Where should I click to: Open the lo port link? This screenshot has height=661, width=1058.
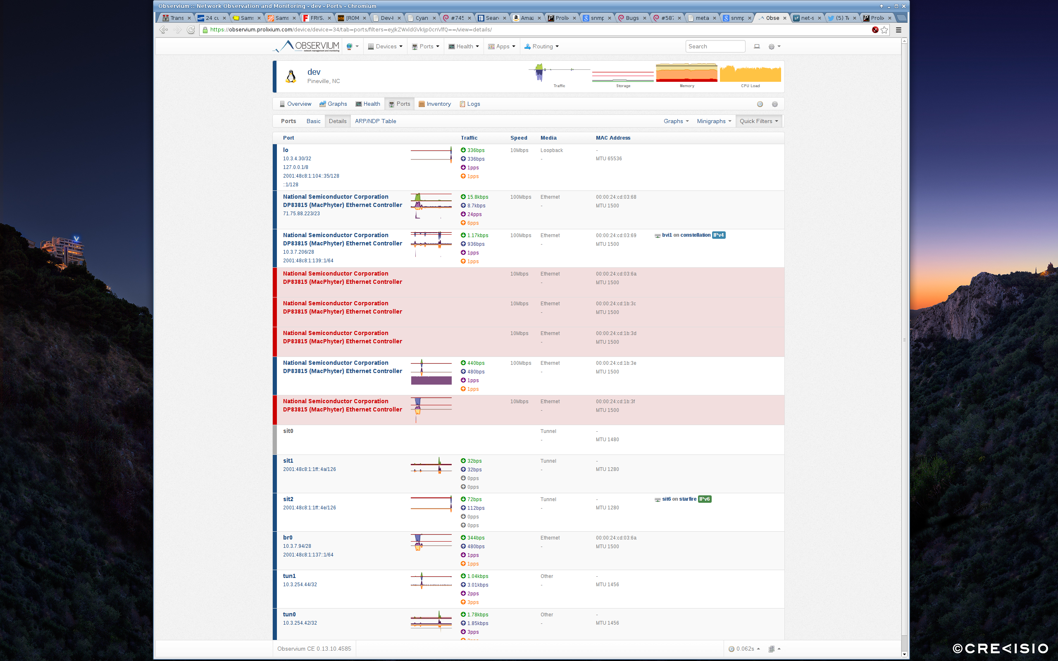(x=286, y=150)
